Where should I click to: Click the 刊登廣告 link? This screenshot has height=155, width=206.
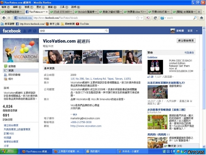pyautogui.click(x=189, y=53)
